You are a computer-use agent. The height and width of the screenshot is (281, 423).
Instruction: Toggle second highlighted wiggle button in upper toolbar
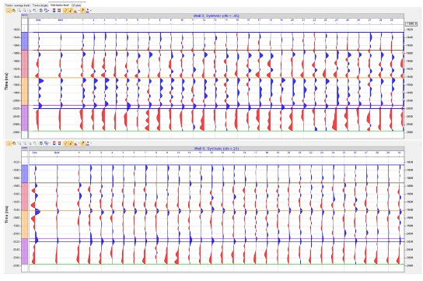[71, 11]
